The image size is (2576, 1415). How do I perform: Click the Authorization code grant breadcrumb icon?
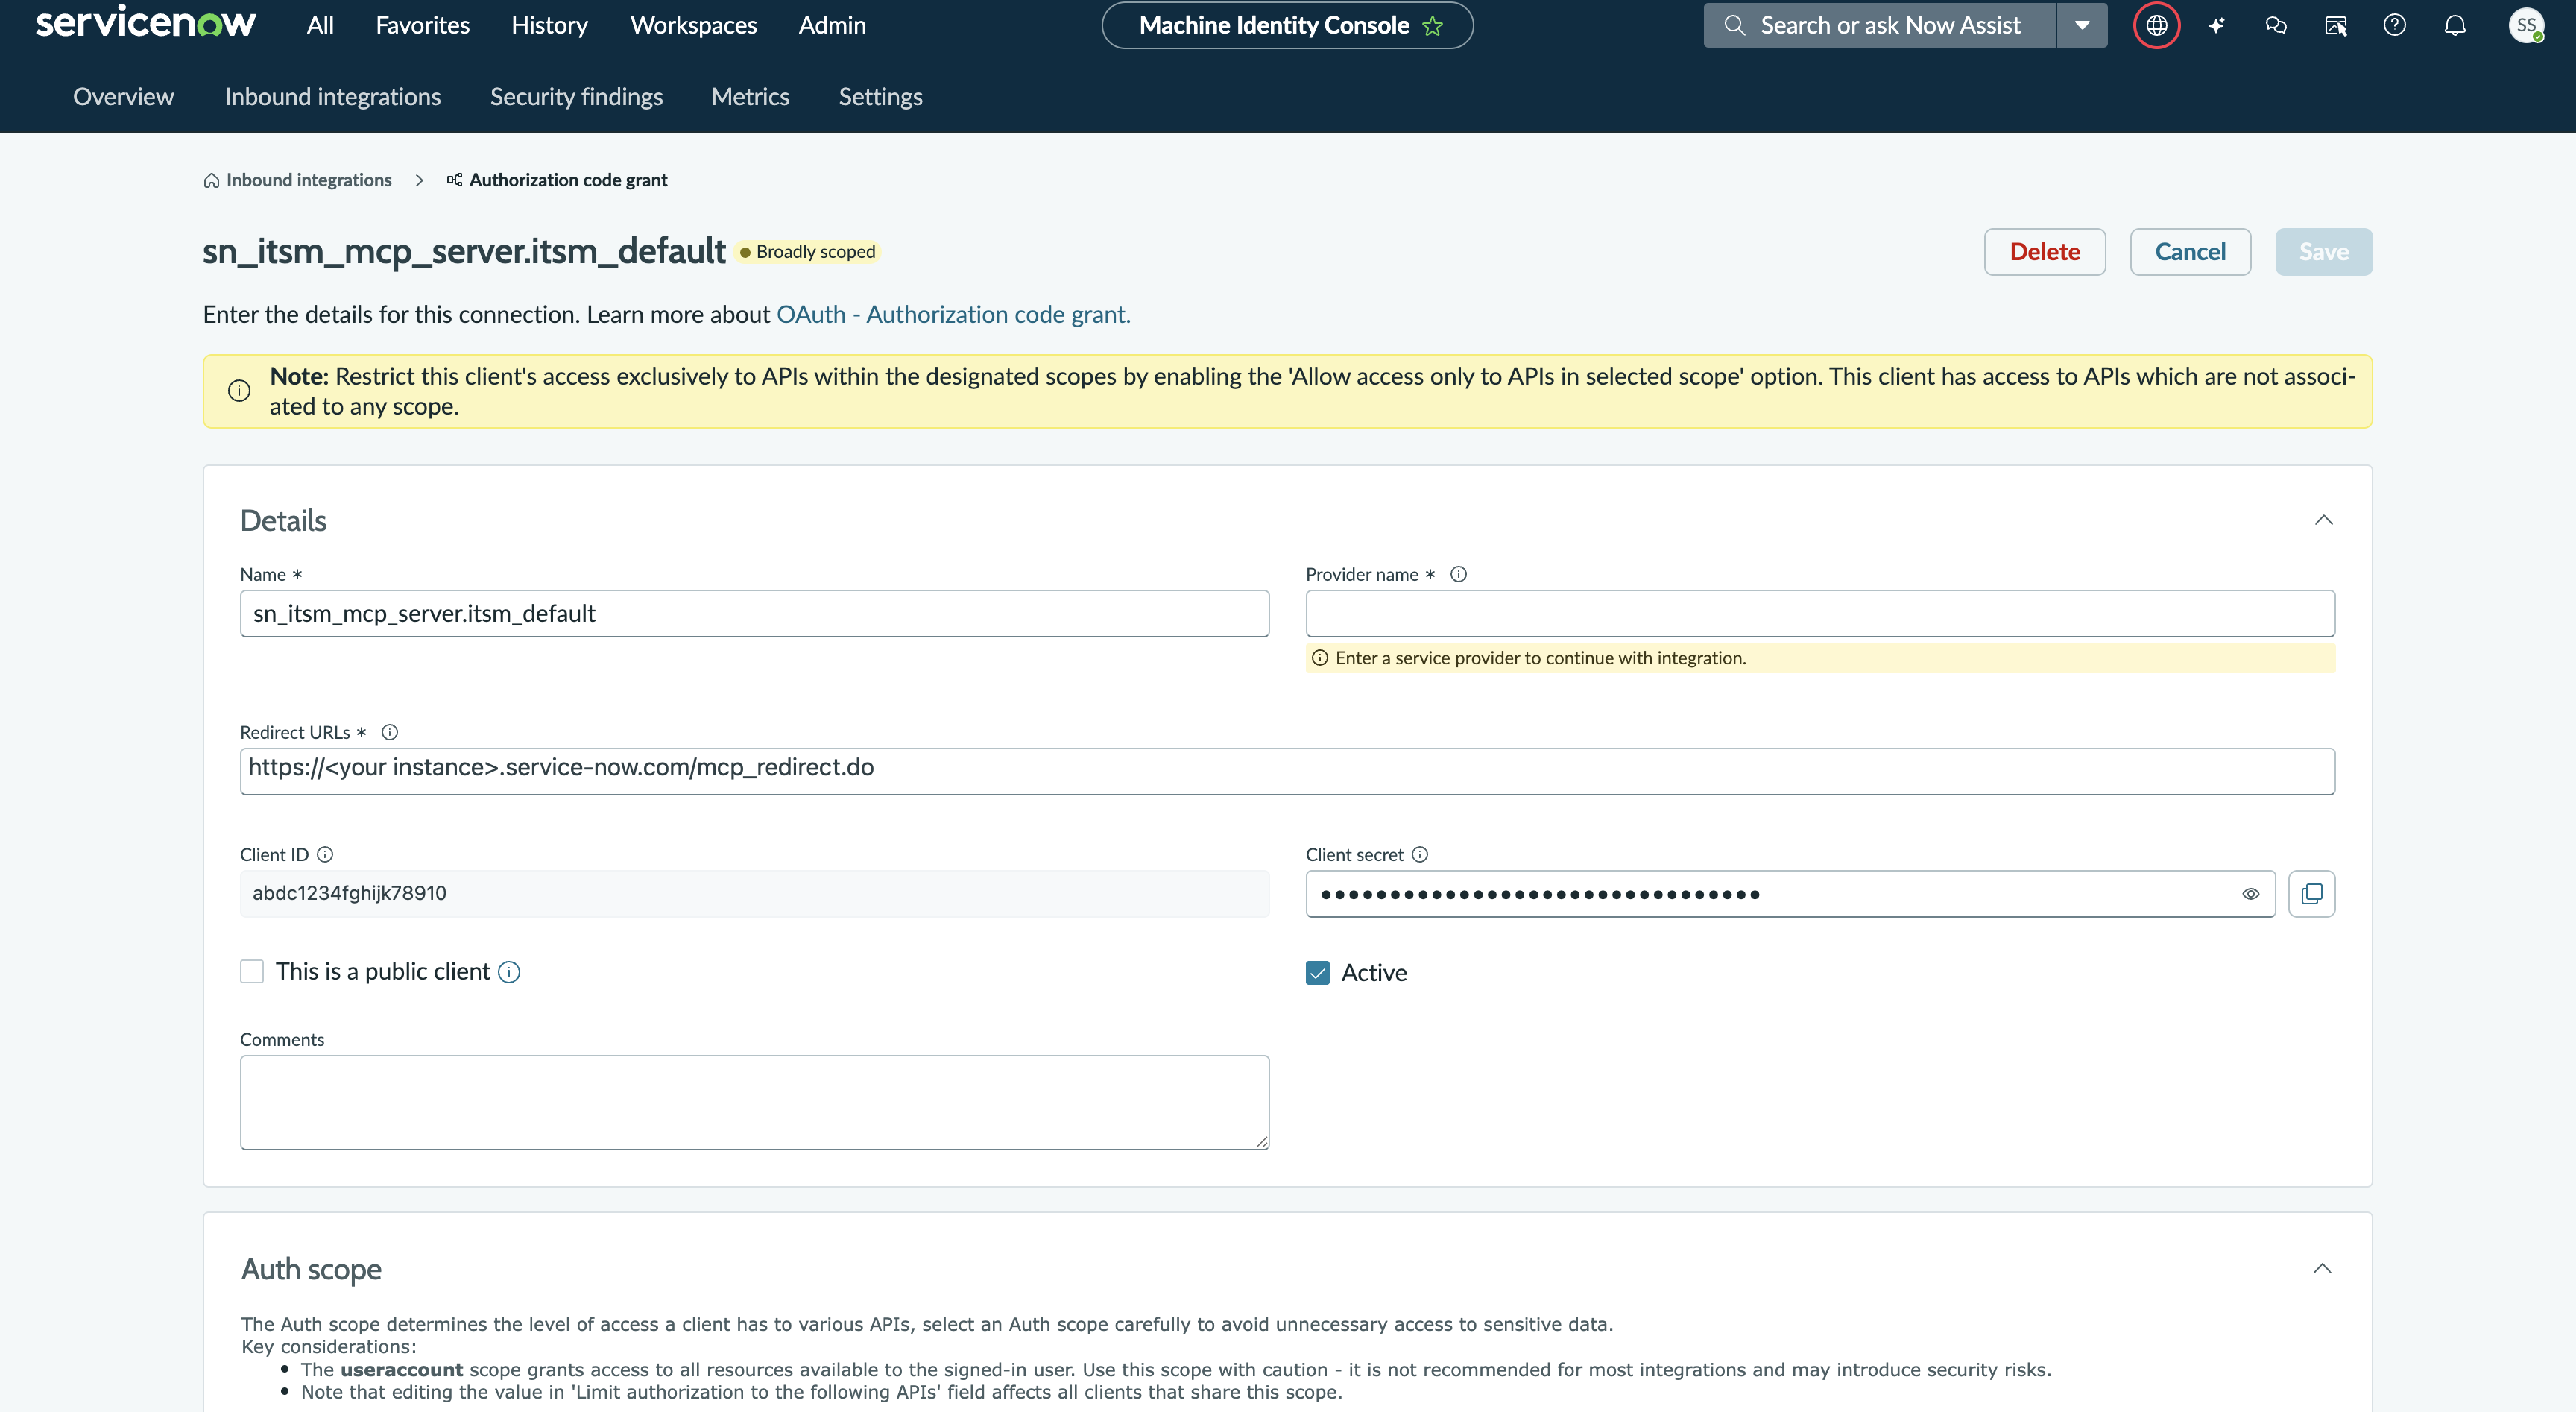[454, 180]
